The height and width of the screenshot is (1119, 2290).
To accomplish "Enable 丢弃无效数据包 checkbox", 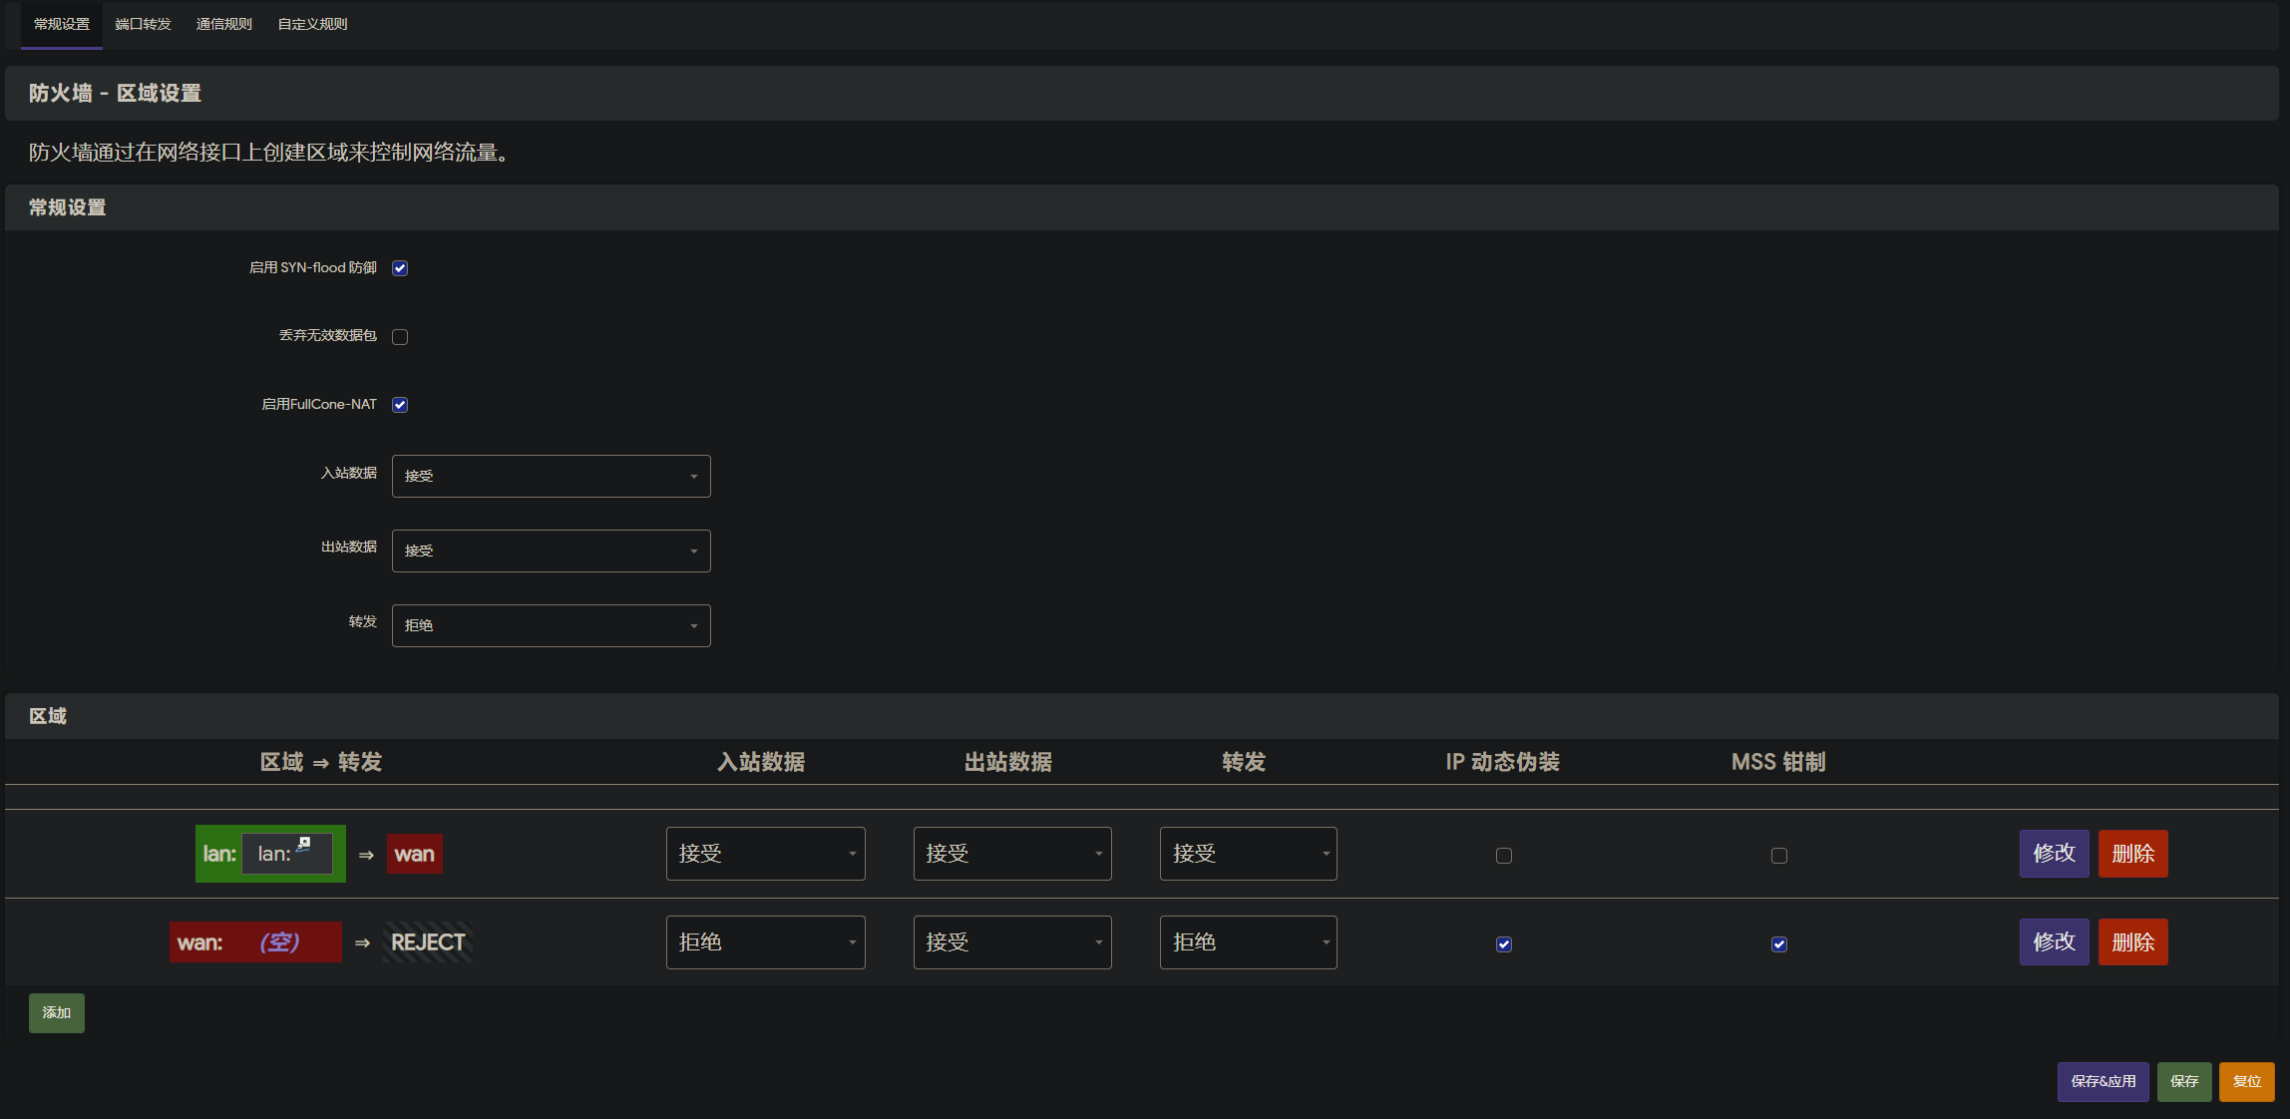I will click(400, 337).
